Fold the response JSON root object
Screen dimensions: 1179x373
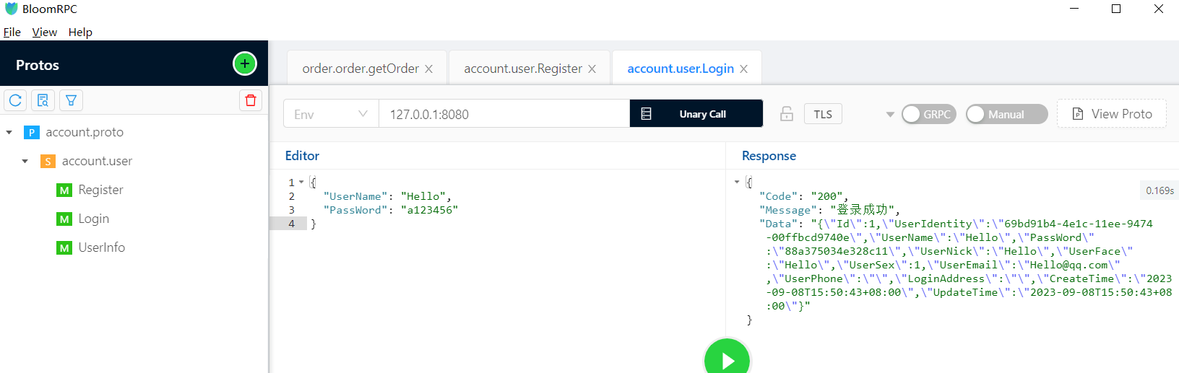pyautogui.click(x=737, y=183)
